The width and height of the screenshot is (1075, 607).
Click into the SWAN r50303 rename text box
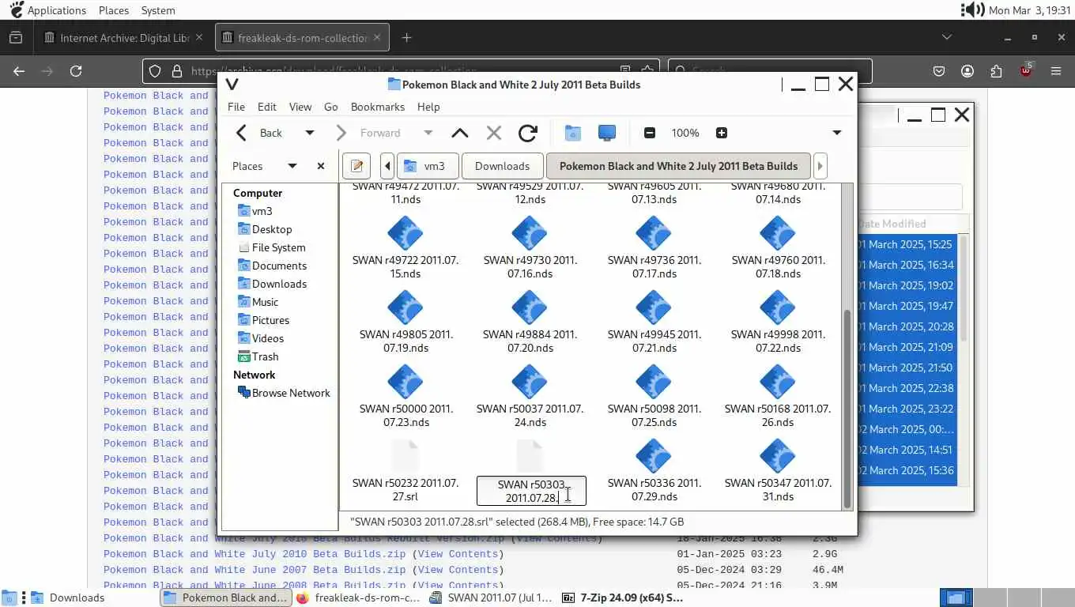531,490
